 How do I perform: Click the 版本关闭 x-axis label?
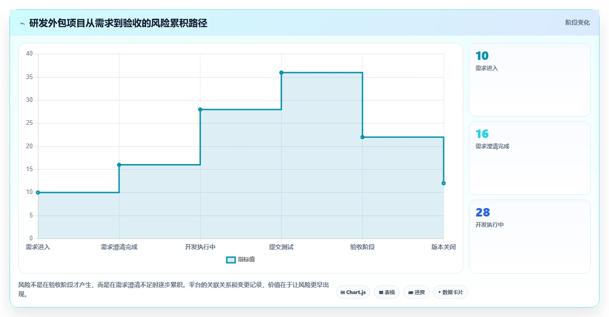[444, 247]
